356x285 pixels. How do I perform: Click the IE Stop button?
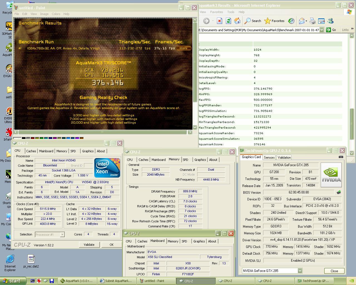pyautogui.click(x=219, y=21)
